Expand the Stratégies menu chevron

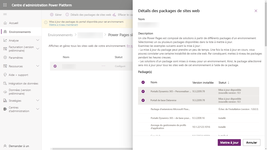38,100
